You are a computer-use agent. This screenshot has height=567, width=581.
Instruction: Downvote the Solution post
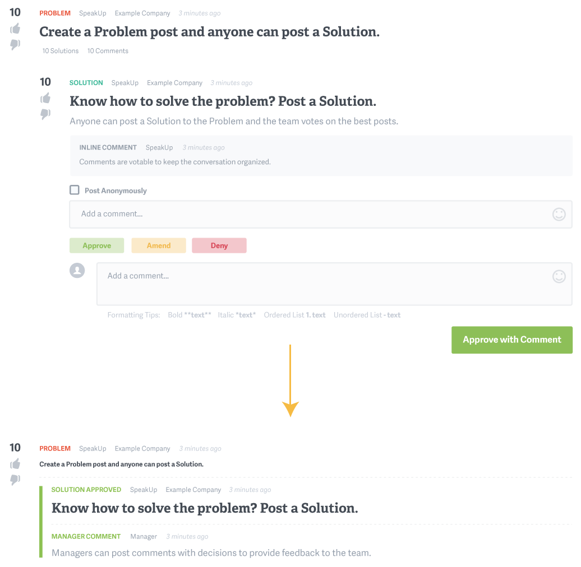pos(45,114)
